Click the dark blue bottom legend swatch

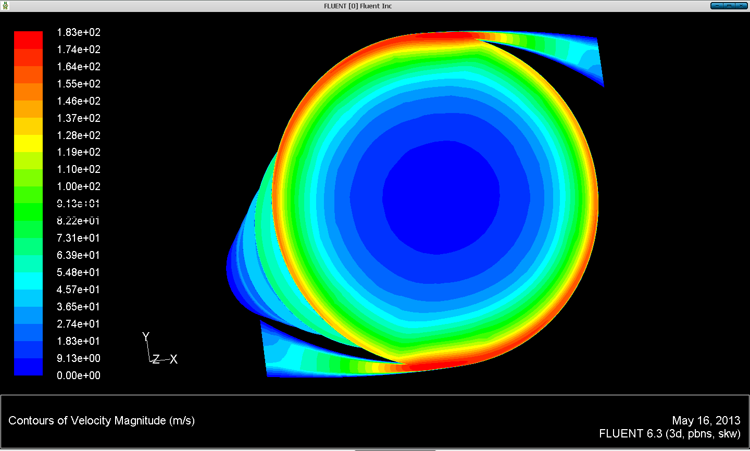point(28,367)
